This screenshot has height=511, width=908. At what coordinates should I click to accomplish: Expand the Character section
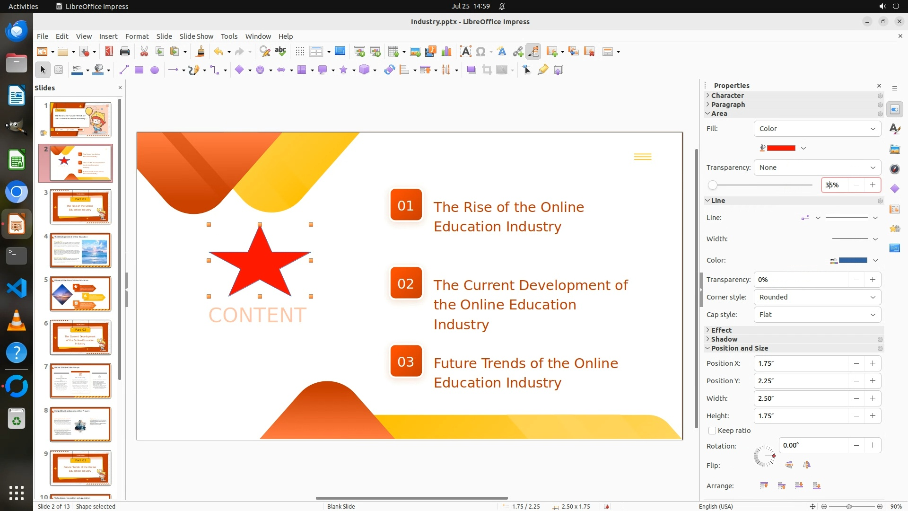point(727,96)
